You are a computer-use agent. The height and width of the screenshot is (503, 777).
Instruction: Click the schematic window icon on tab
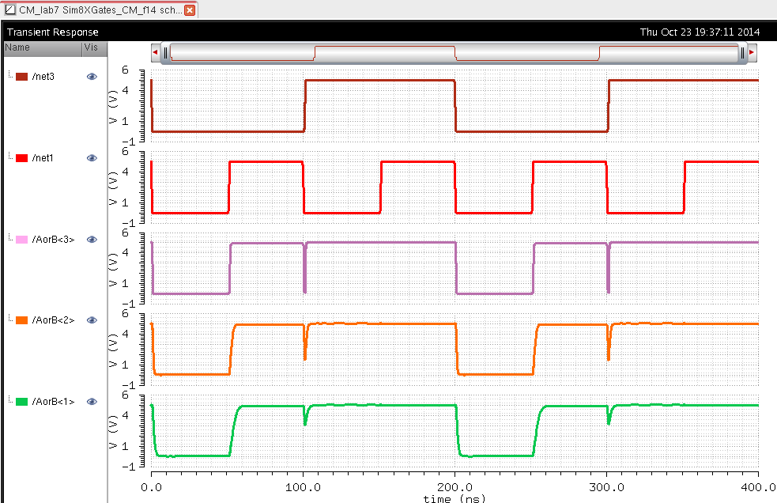click(x=10, y=10)
